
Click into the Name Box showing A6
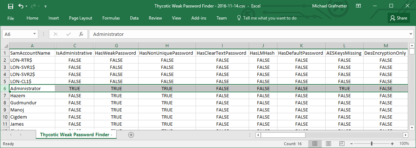tap(17, 34)
